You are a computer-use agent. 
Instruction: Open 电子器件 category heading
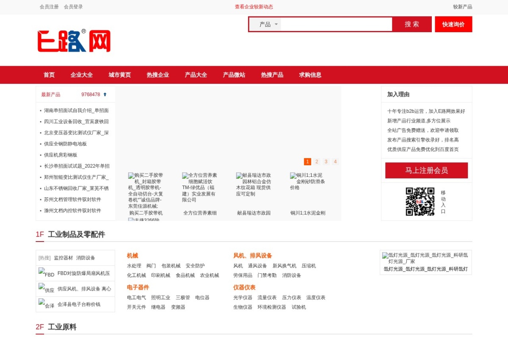[x=138, y=288]
